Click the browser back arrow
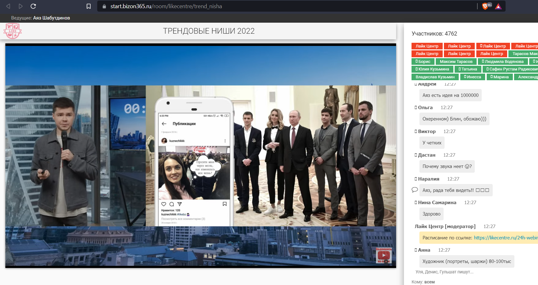The width and height of the screenshot is (538, 285). coord(8,6)
